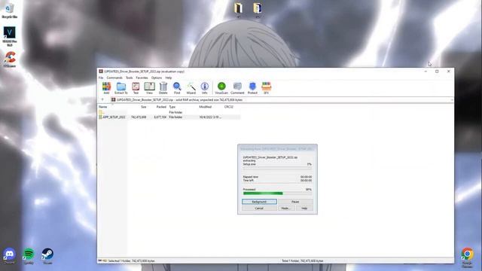The width and height of the screenshot is (482, 271).
Task: Expand the archive path dropdown arrow
Action: point(452,100)
